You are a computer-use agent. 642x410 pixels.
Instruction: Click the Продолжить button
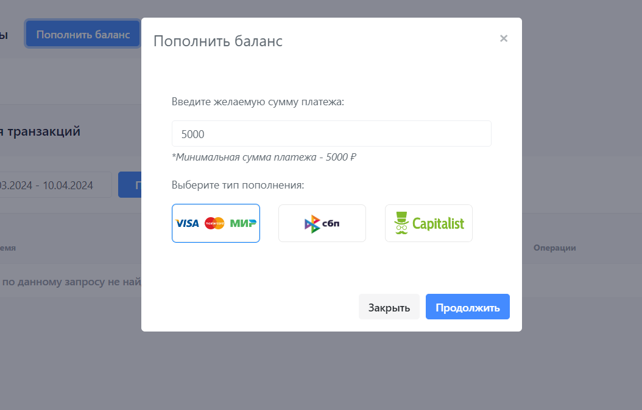(x=468, y=307)
